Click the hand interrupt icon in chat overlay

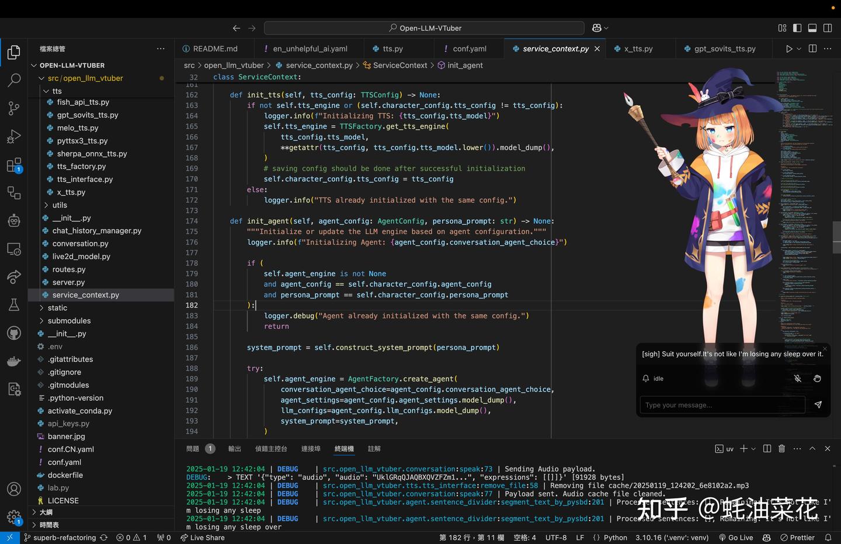(x=817, y=379)
